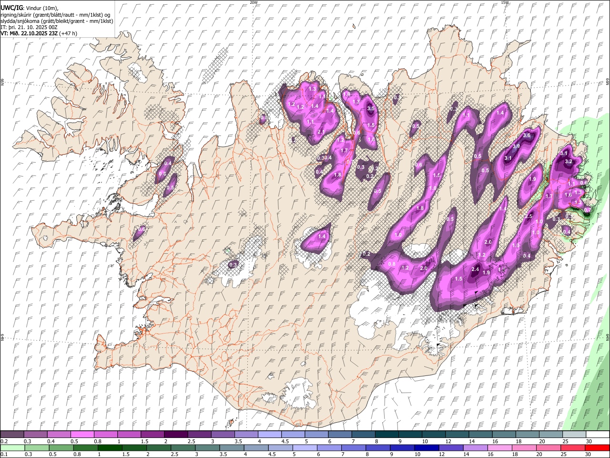
Task: Click the 3.5 snowfall value on the map
Action: pos(371,109)
